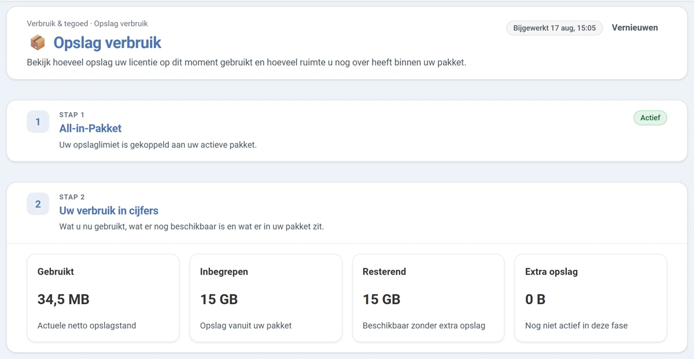Viewport: 694px width, 359px height.
Task: Select the Inbegrepen storage card
Action: [x=265, y=298]
